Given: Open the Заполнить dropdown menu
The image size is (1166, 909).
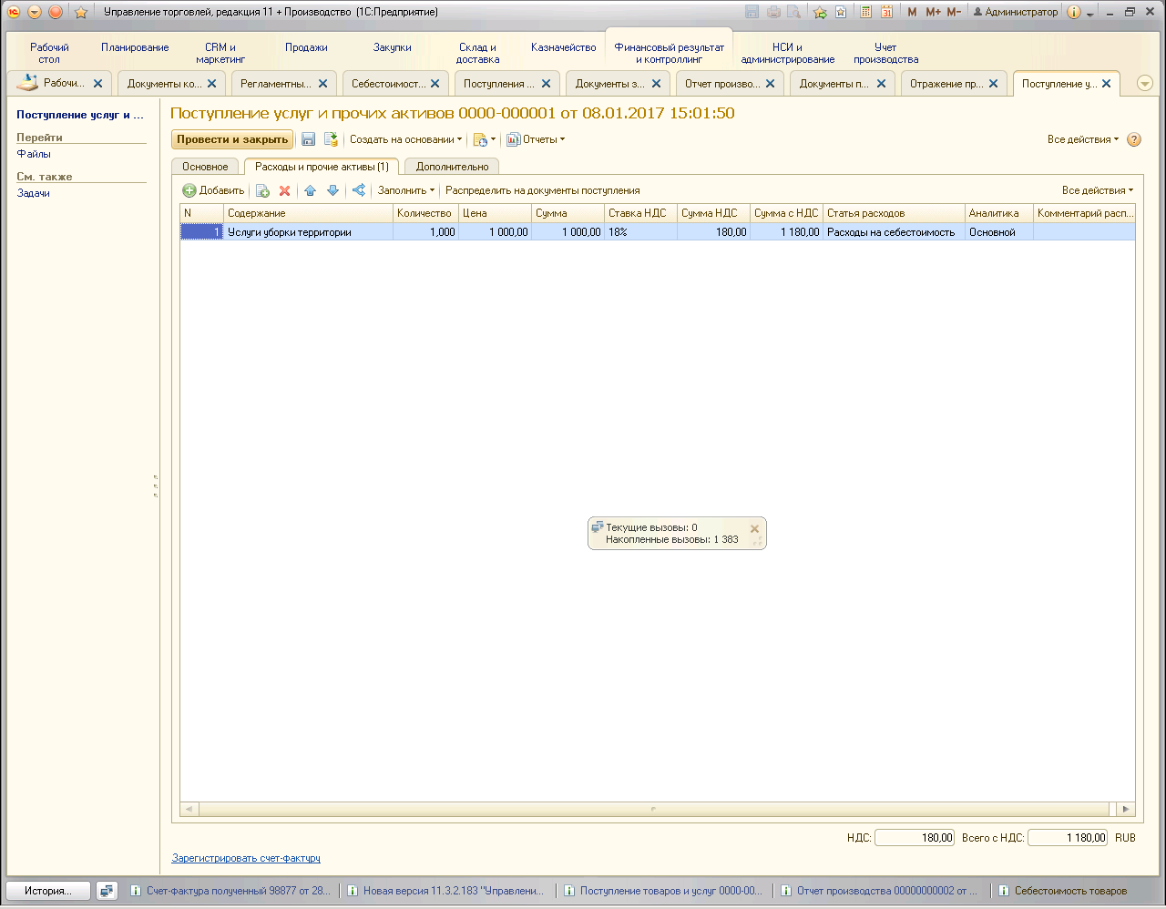Looking at the screenshot, I should (x=406, y=190).
